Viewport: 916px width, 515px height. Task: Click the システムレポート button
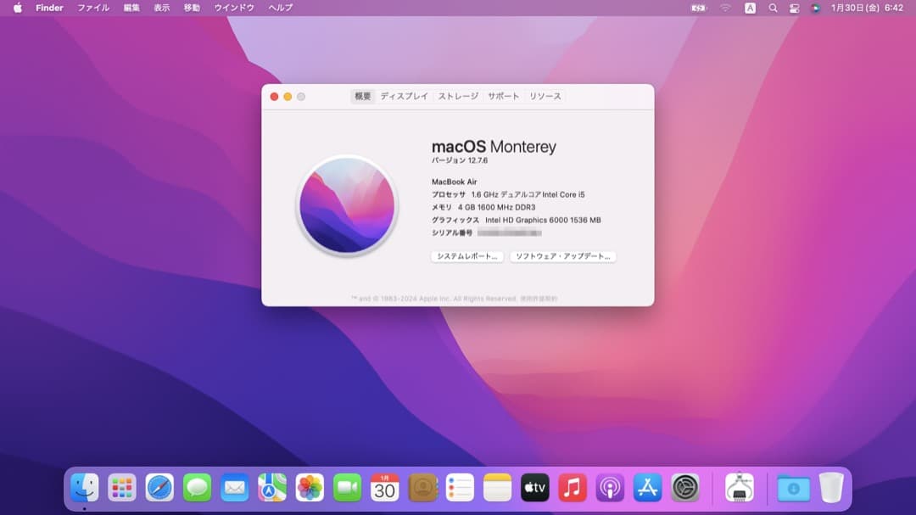(466, 256)
